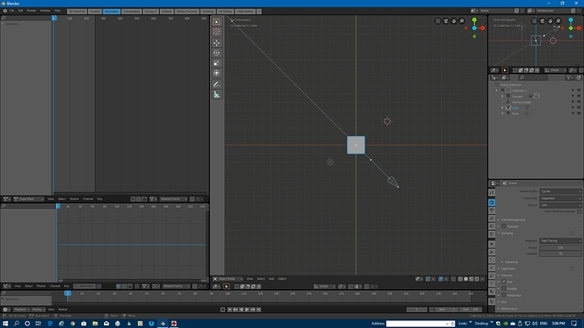584x328 pixels.
Task: Collapse the Sampling panel
Action: pos(507,233)
